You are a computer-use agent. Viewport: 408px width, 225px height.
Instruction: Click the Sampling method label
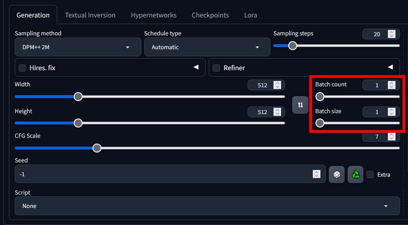coord(38,34)
